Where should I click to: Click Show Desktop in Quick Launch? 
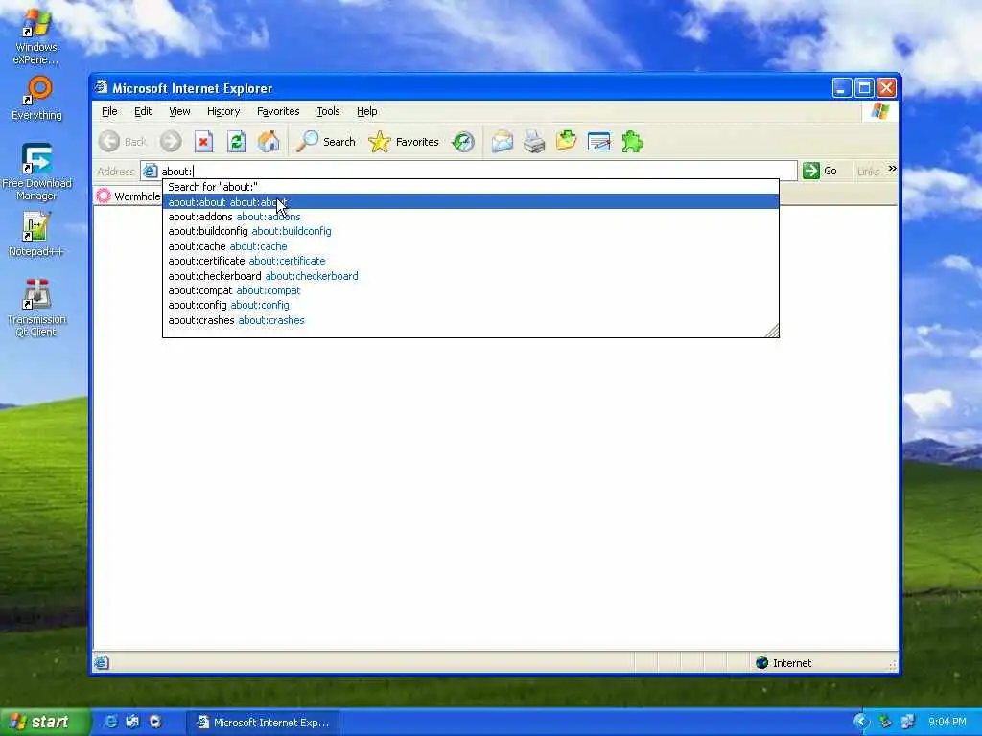coord(132,722)
